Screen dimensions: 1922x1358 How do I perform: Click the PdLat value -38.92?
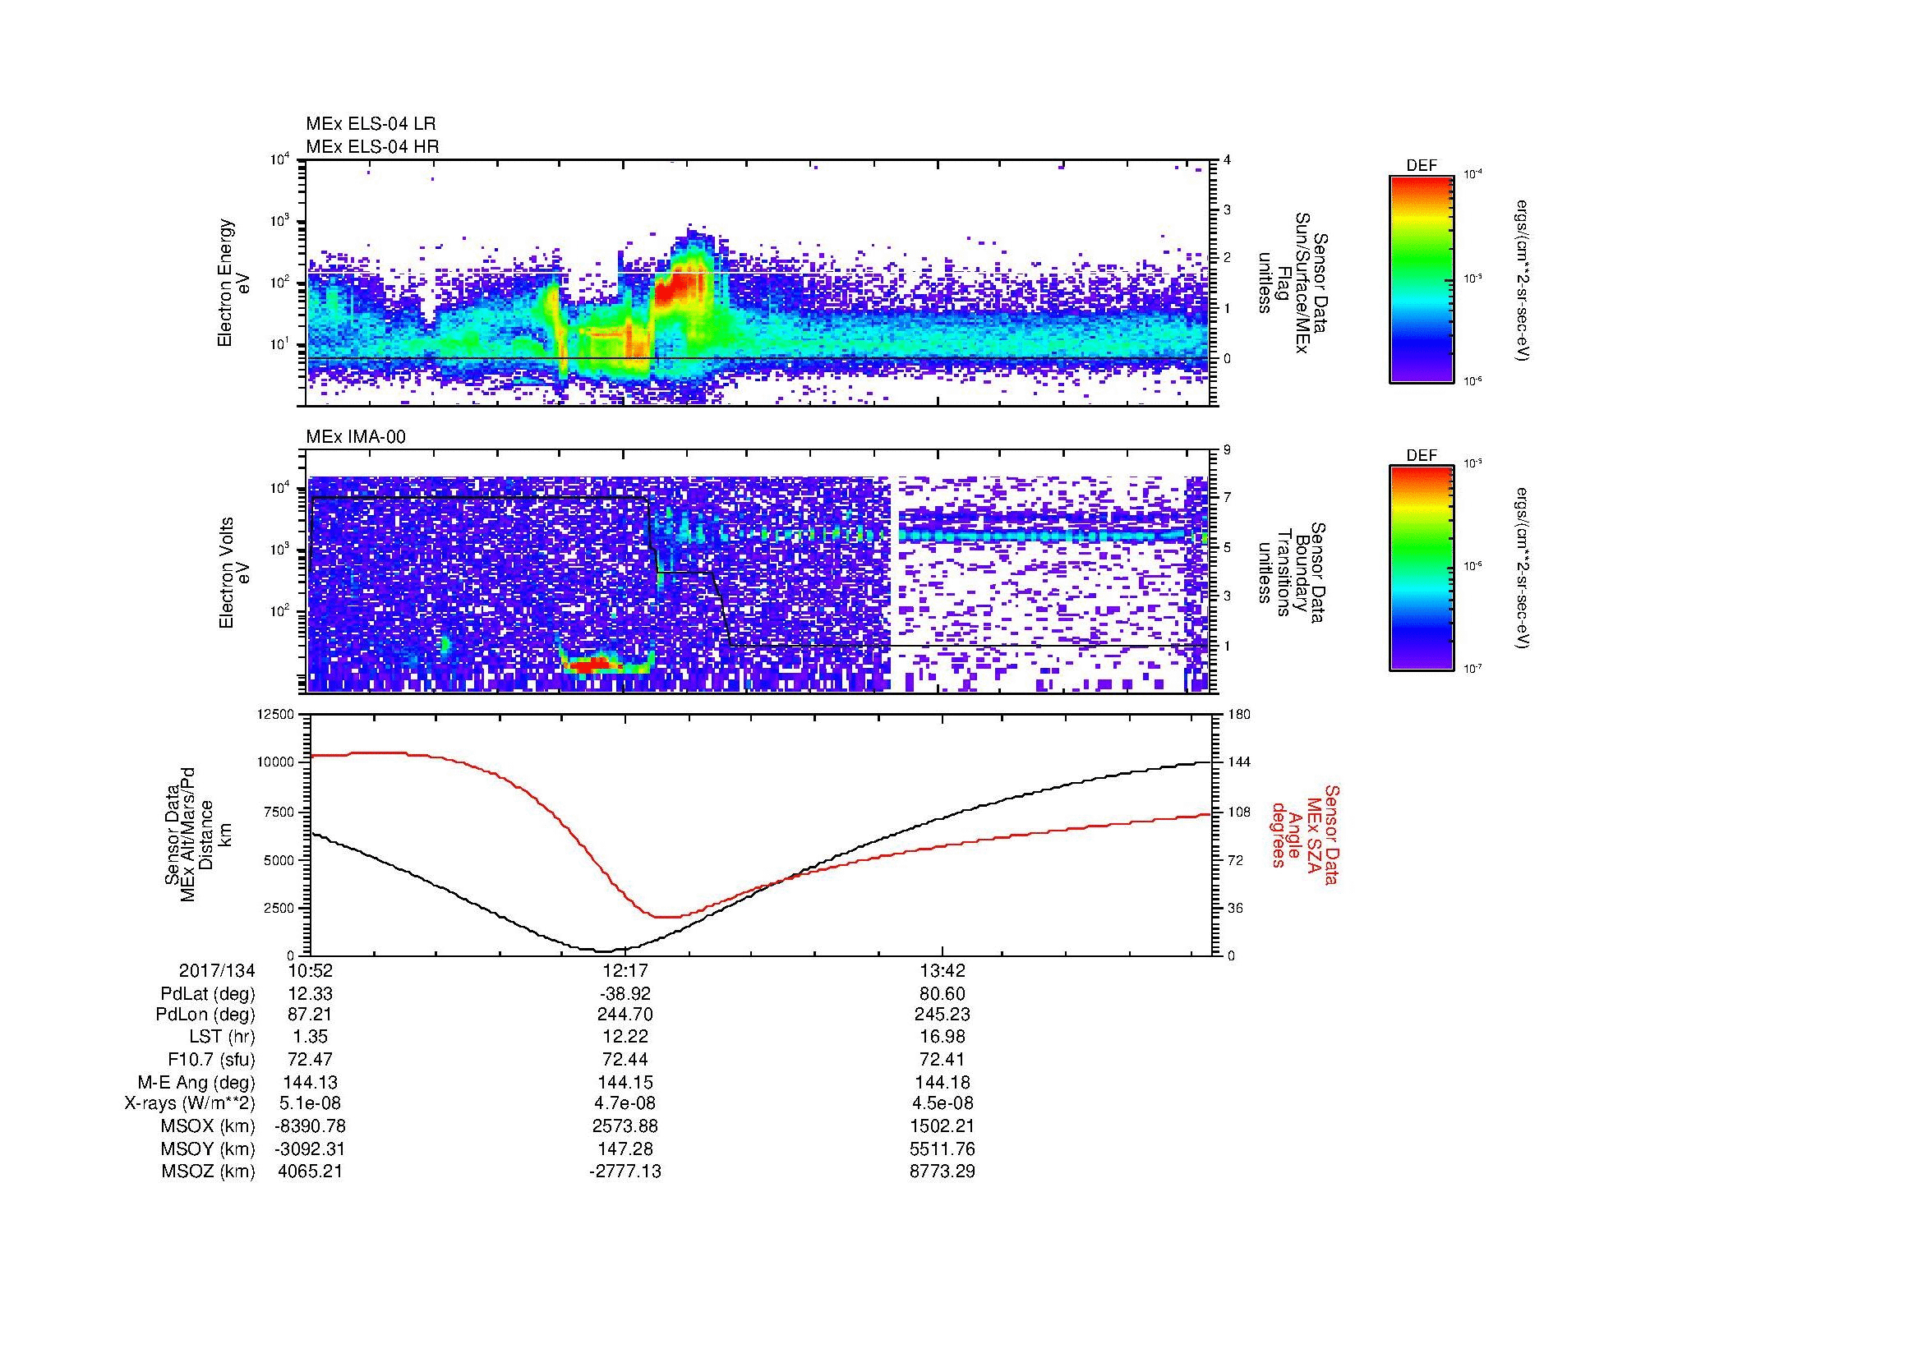[625, 994]
